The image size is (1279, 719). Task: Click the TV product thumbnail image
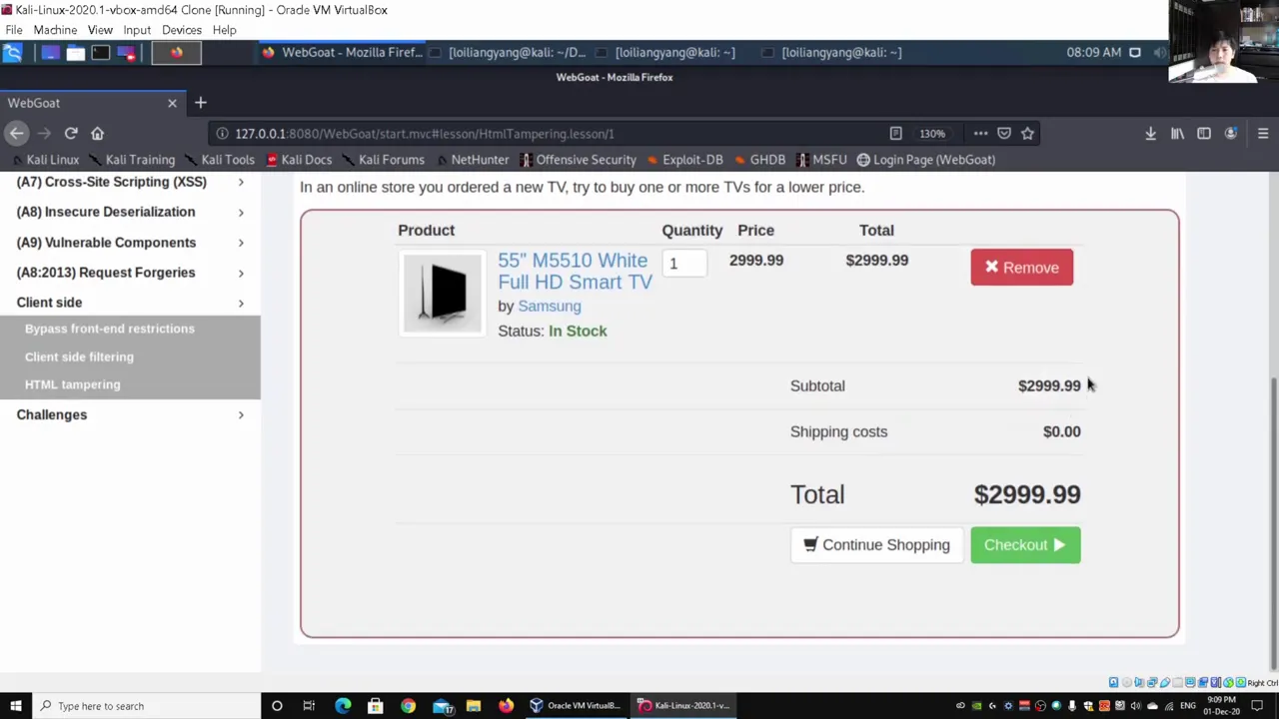[442, 293]
